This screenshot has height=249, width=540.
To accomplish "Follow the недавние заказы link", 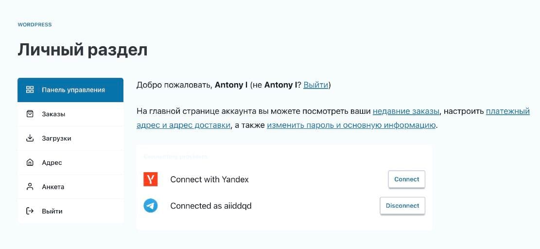I will (x=406, y=111).
